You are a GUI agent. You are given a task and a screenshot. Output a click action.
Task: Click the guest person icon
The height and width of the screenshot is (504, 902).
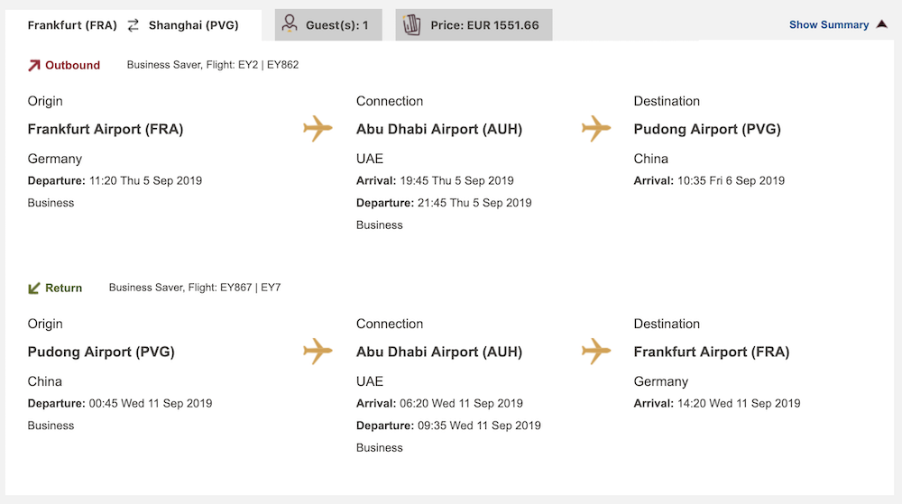pyautogui.click(x=290, y=23)
